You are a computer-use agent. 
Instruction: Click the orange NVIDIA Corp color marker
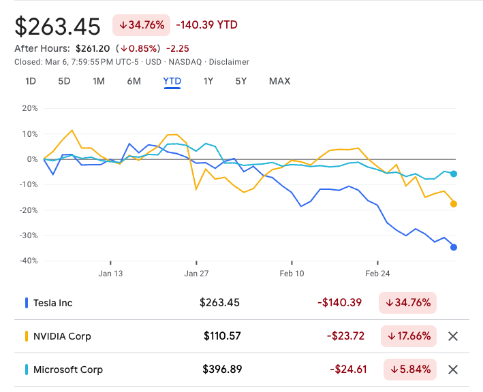coord(26,336)
